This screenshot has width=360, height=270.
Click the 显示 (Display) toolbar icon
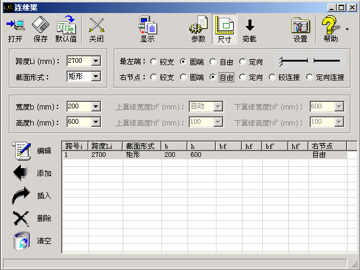point(147,25)
